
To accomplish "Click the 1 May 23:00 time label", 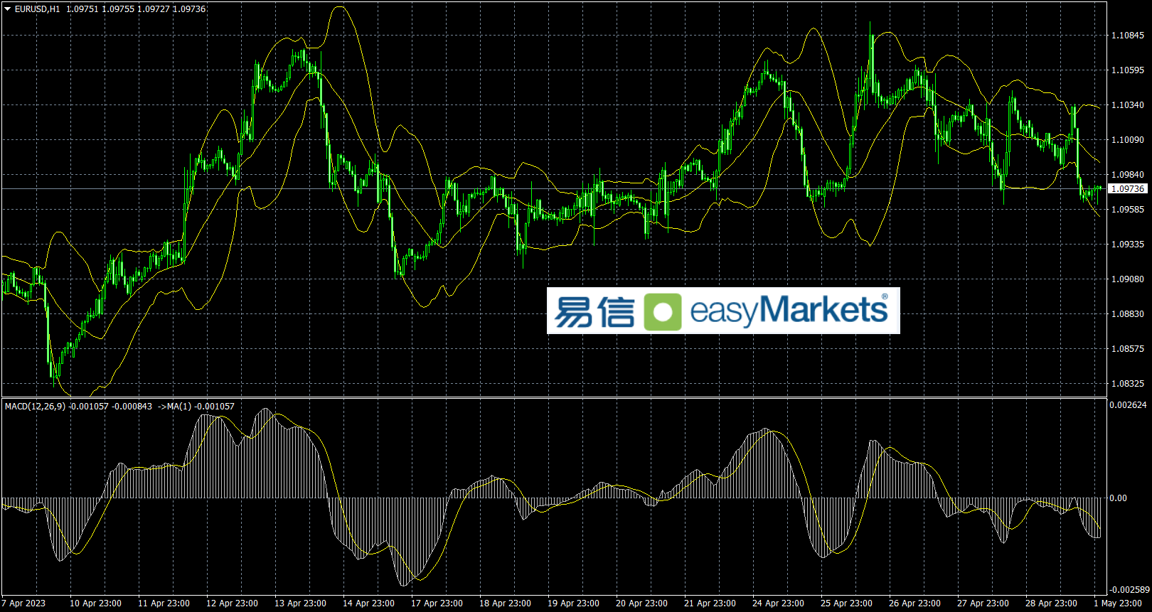I will click(1118, 603).
